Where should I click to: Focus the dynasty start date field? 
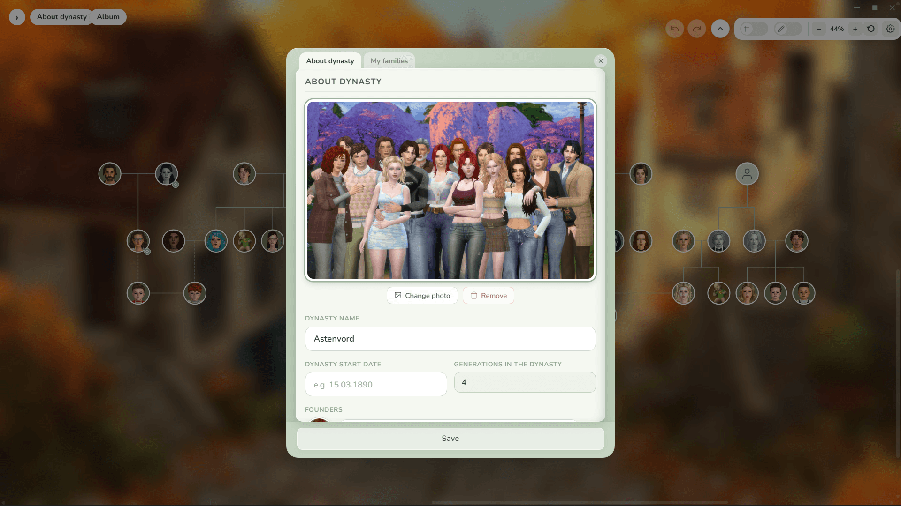pos(376,384)
